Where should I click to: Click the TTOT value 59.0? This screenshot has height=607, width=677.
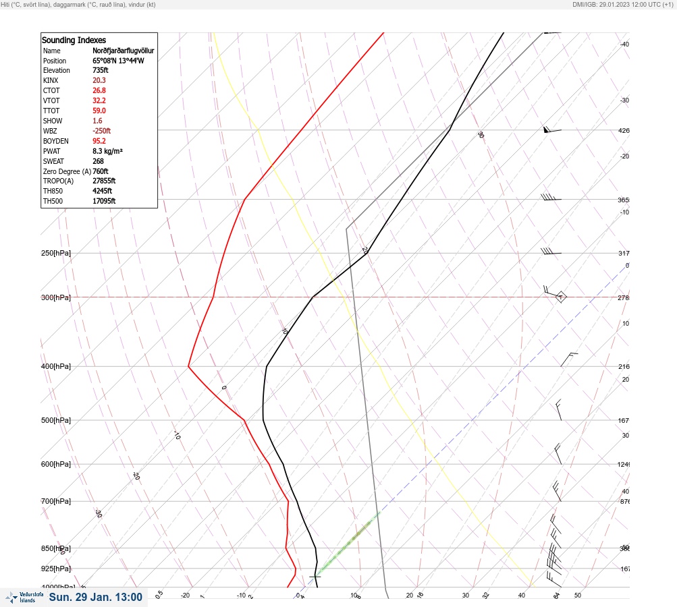[99, 111]
